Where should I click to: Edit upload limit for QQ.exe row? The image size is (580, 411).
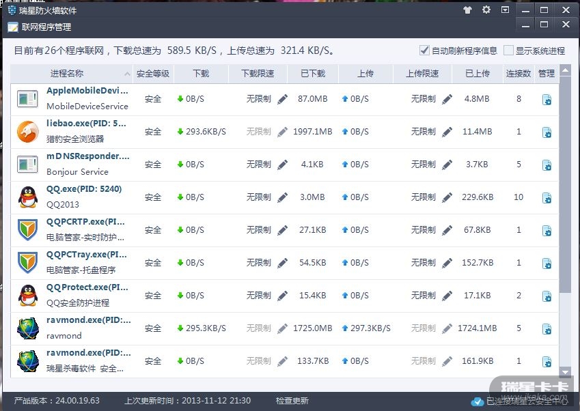click(447, 197)
